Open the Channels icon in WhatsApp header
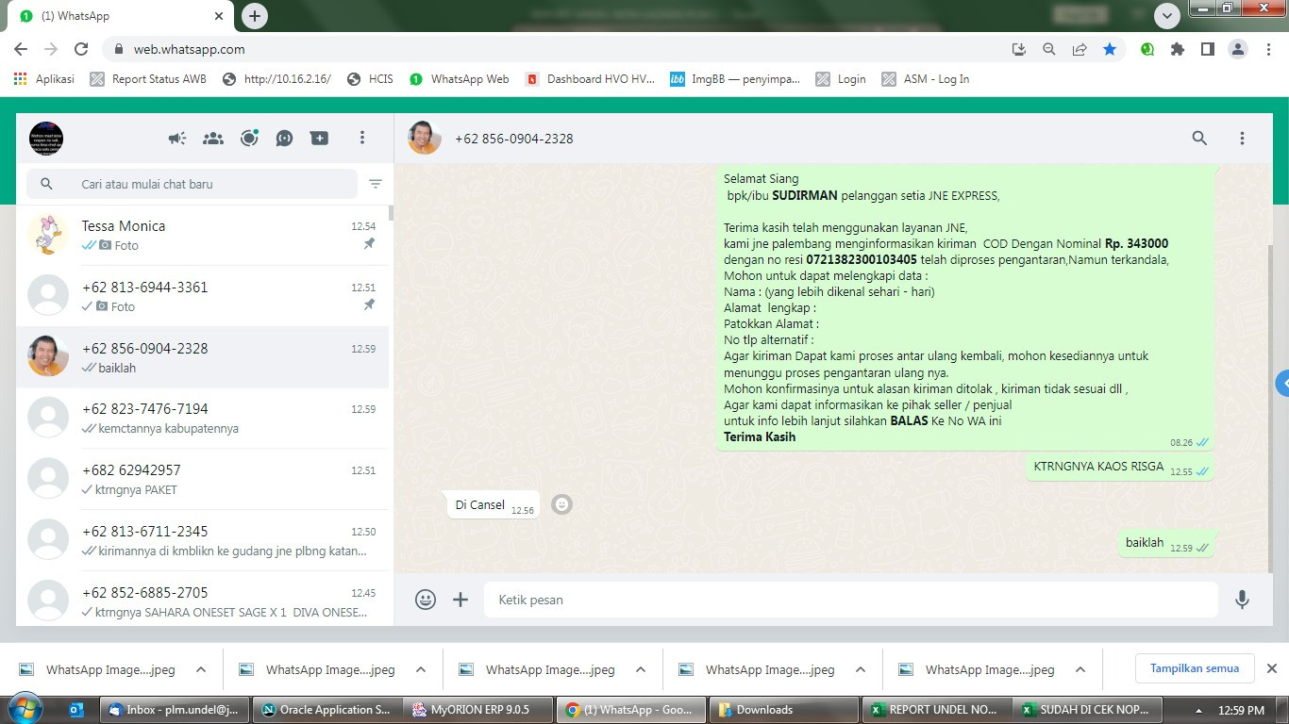The image size is (1289, 724). 284,139
